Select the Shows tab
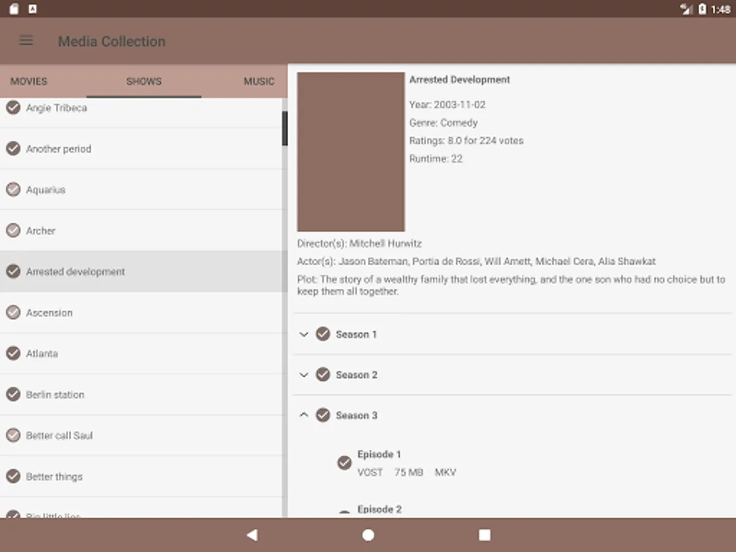 144,81
